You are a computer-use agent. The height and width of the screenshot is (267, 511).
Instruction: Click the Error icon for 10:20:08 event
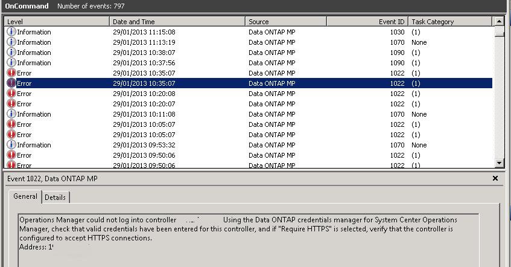tap(11, 94)
